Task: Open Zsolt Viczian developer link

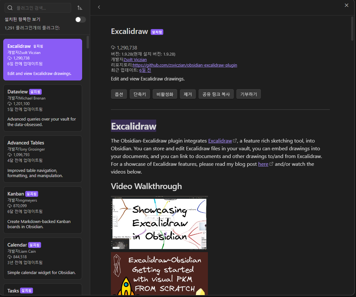Action: tap(135, 60)
